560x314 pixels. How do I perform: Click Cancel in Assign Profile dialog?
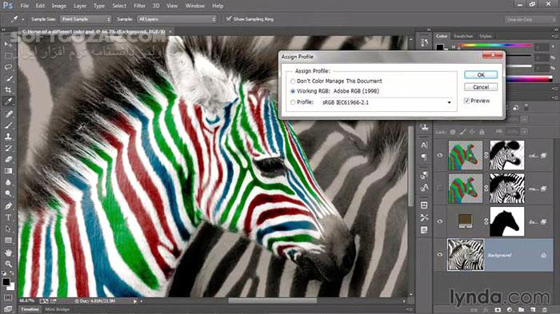coord(481,87)
